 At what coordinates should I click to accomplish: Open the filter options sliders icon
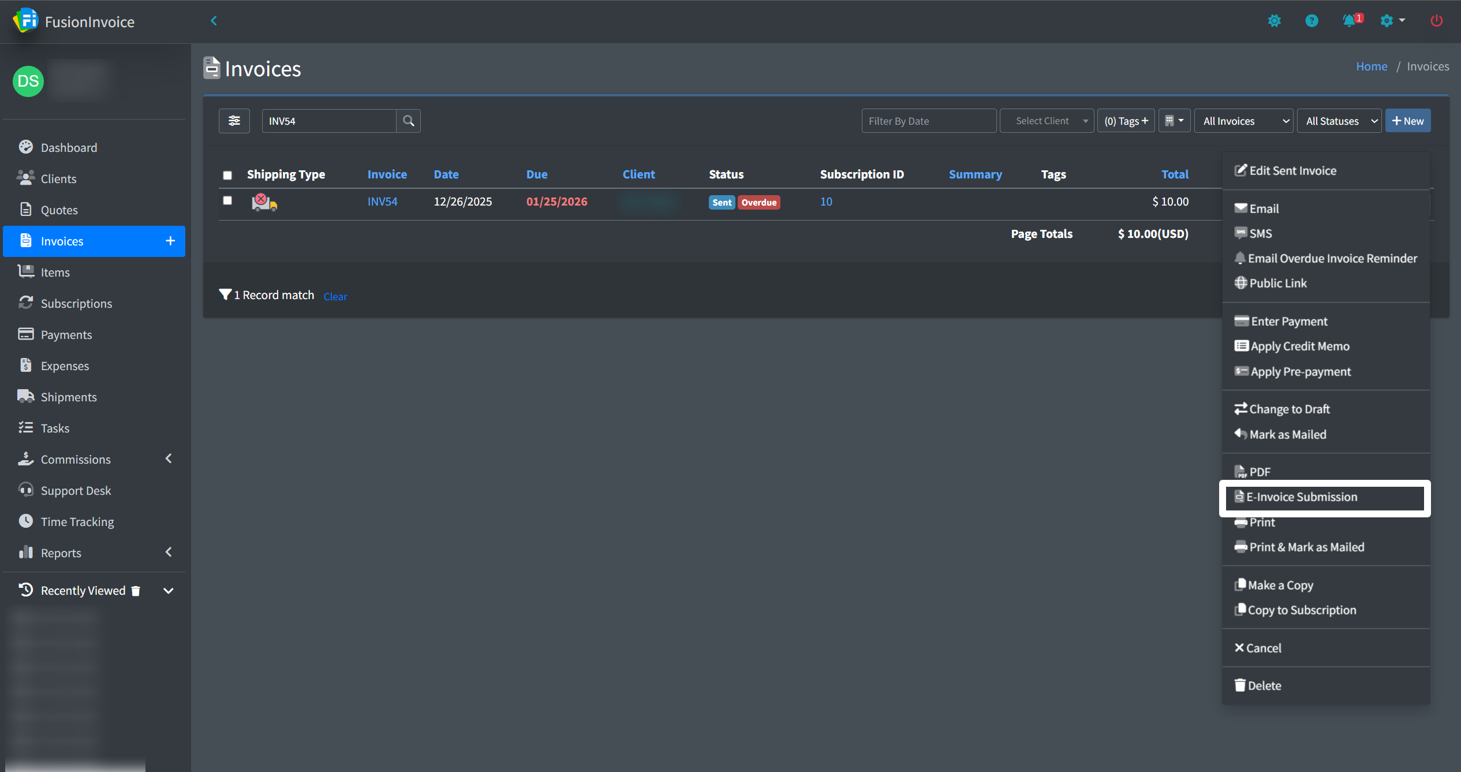point(234,121)
